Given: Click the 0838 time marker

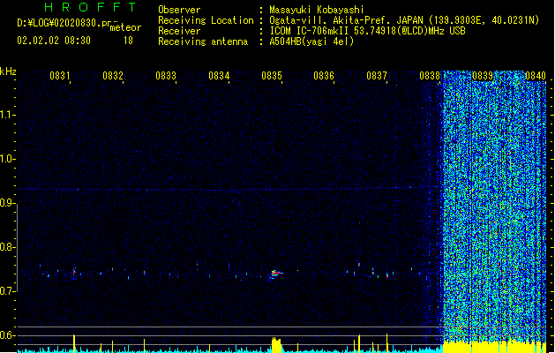Looking at the screenshot, I should pyautogui.click(x=430, y=76).
